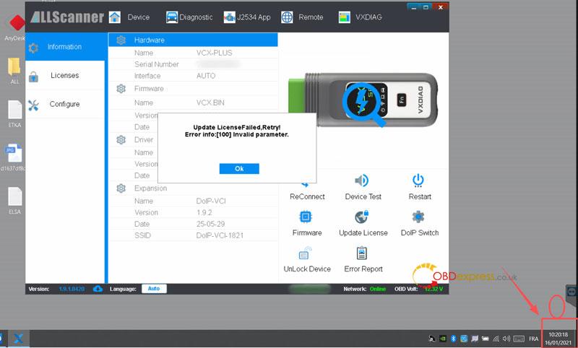Click the volume speaker tray icon

click(506, 339)
